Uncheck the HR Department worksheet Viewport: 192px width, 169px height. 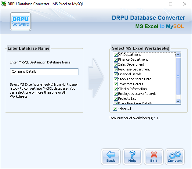[116, 55]
